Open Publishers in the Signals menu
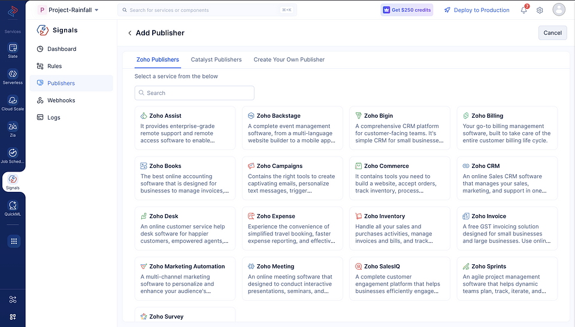575x327 pixels. pyautogui.click(x=71, y=83)
